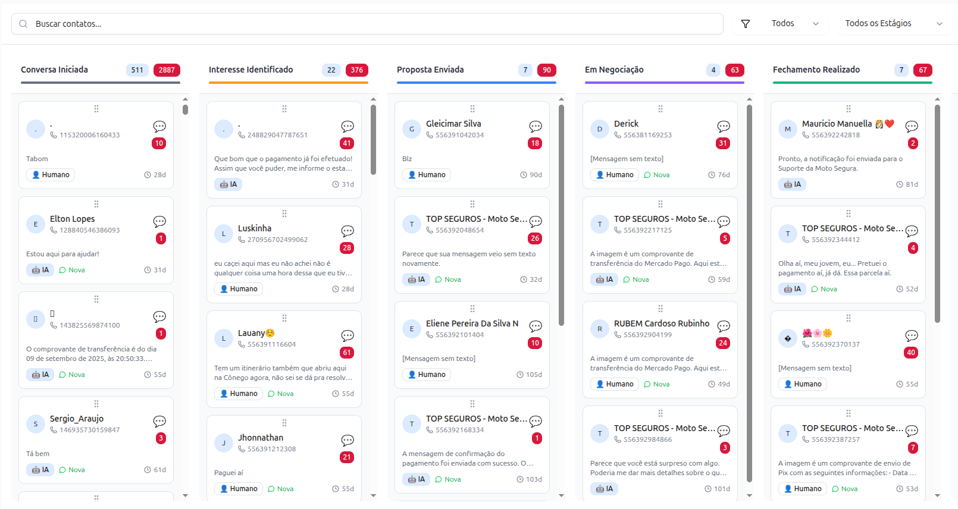Click phone number 556391042034
This screenshot has height=509, width=958.
pyautogui.click(x=459, y=135)
